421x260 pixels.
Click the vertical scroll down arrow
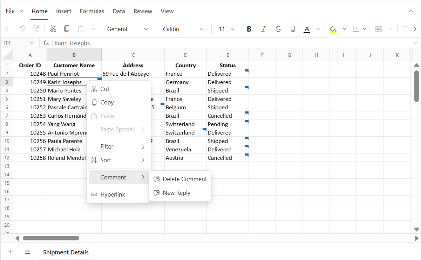point(416,230)
